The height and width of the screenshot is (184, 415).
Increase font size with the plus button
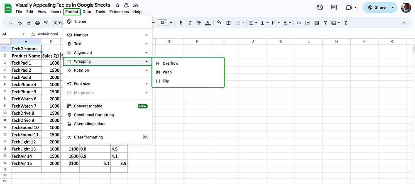[171, 23]
